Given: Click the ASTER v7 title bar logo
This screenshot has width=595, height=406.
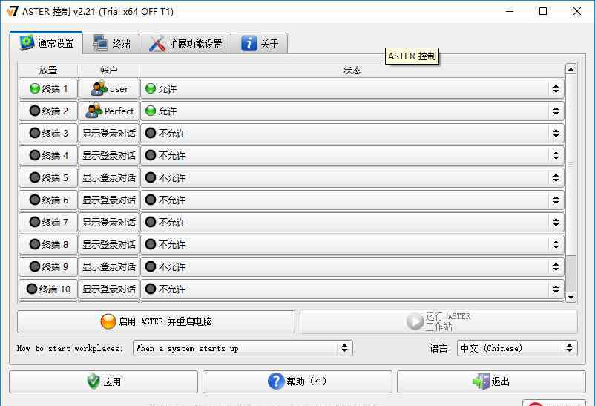Looking at the screenshot, I should coord(12,11).
